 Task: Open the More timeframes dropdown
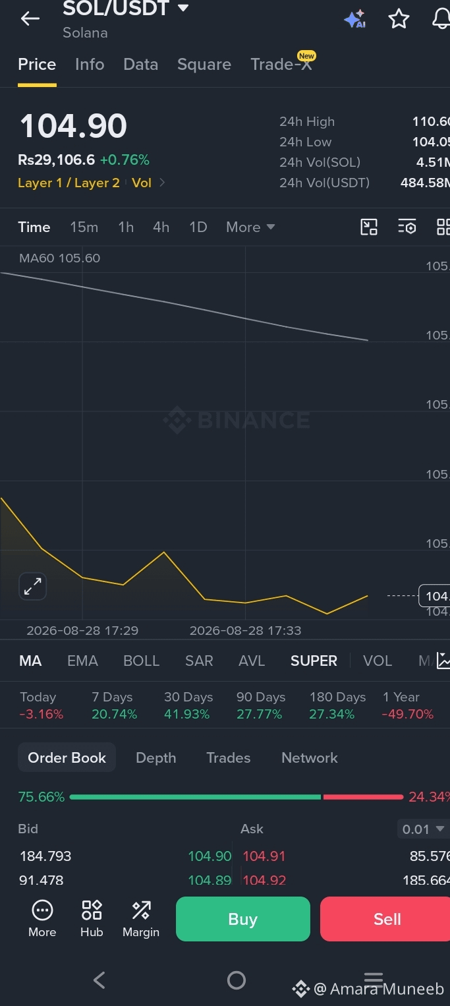[250, 227]
